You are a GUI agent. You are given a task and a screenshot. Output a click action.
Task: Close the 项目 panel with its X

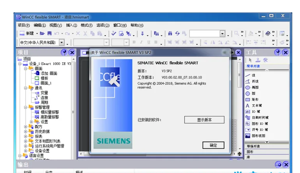(x=72, y=52)
